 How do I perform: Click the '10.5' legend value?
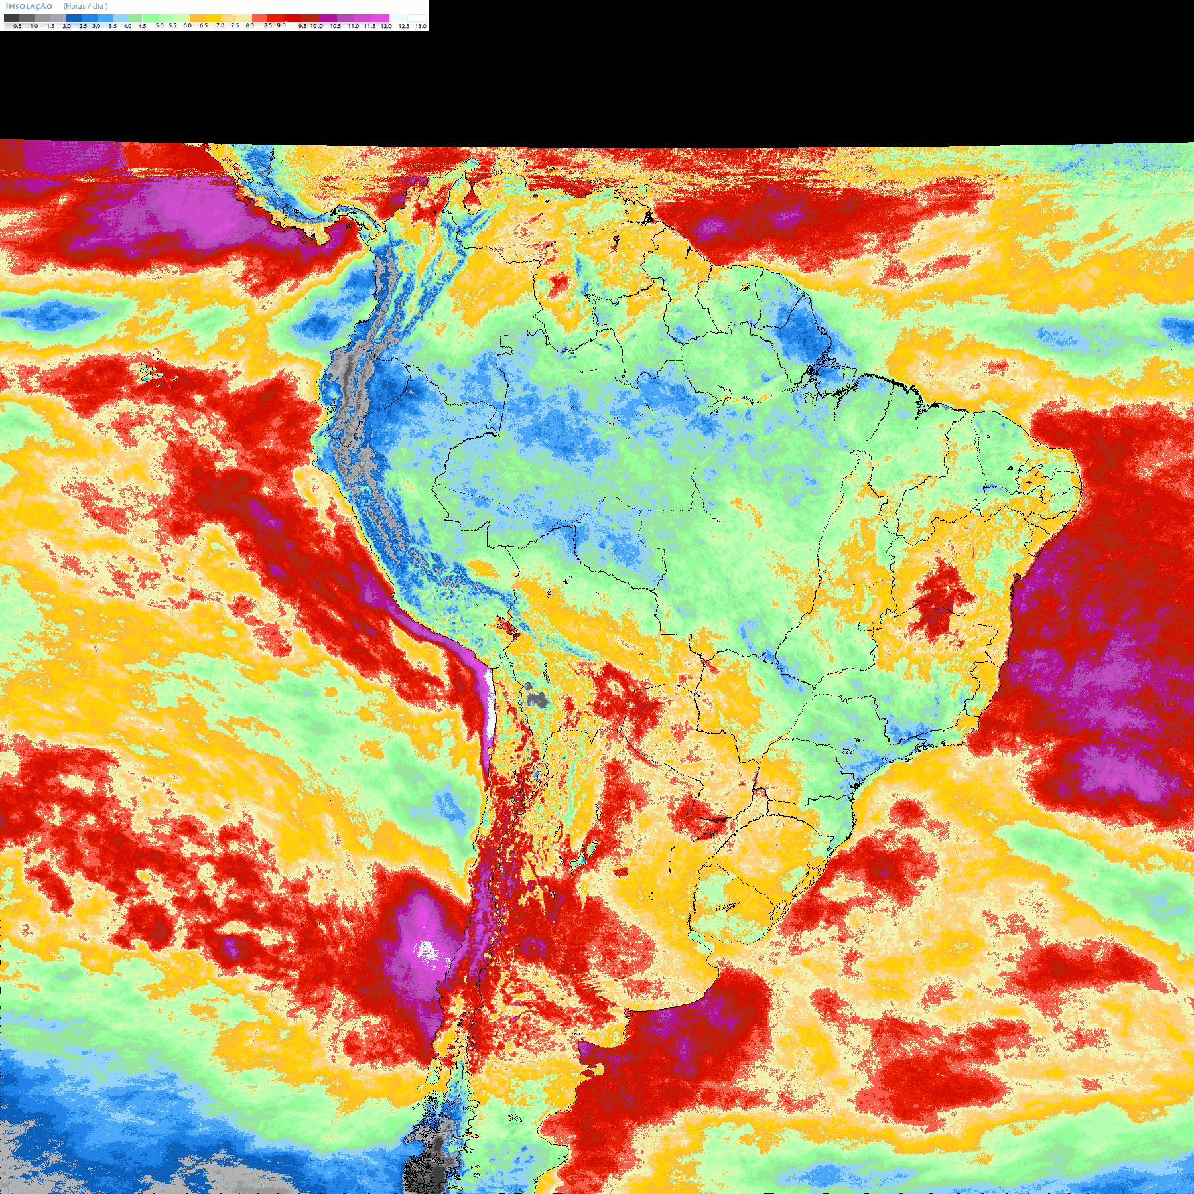point(336,26)
